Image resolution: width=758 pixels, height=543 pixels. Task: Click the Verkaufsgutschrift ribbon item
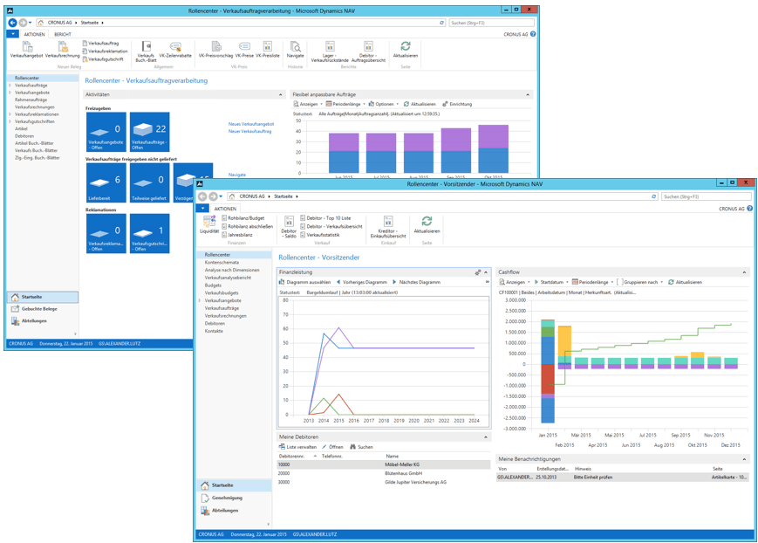103,59
